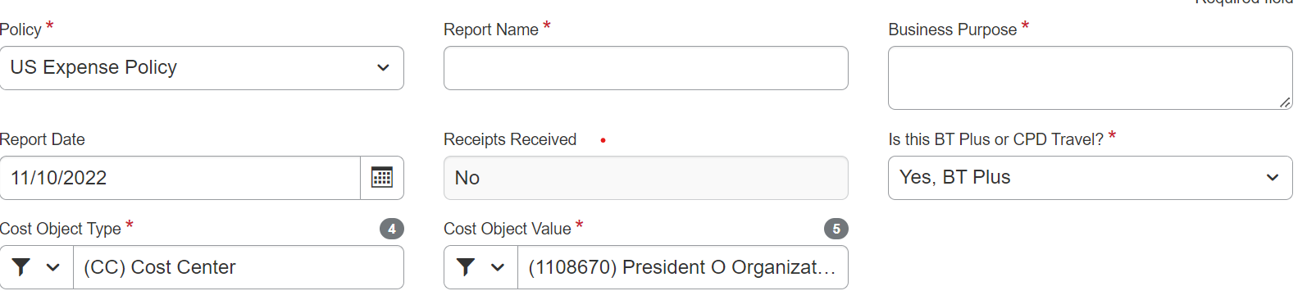
Task: Open the Report Date calendar picker
Action: coord(382,178)
